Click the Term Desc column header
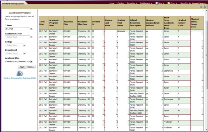 [x=44, y=23]
